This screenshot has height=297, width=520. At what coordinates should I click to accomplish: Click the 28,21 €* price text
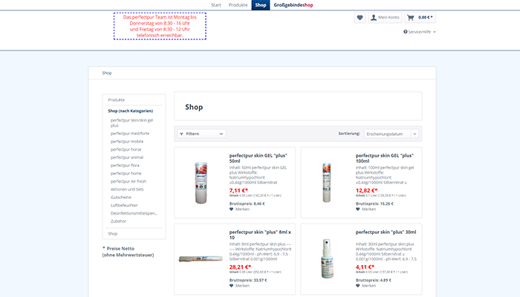tap(240, 267)
